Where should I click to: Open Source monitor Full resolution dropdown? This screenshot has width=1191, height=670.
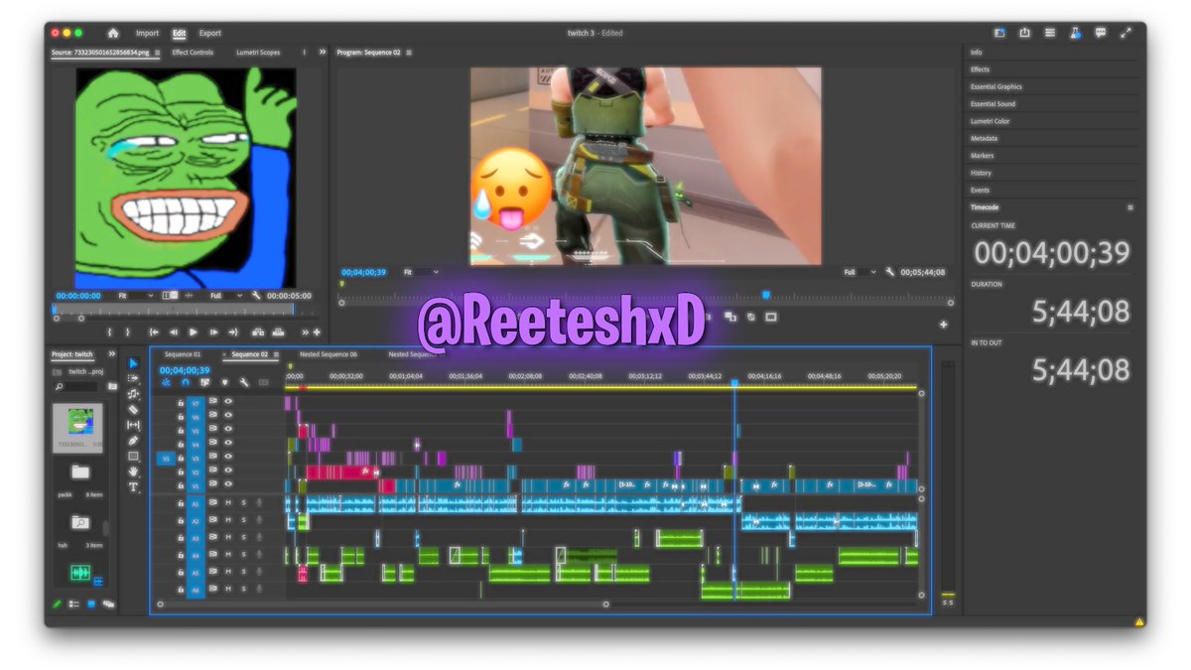[x=227, y=296]
